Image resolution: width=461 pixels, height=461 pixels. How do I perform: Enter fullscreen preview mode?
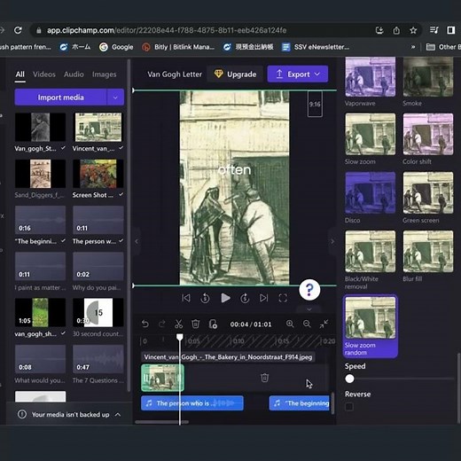pyautogui.click(x=283, y=298)
